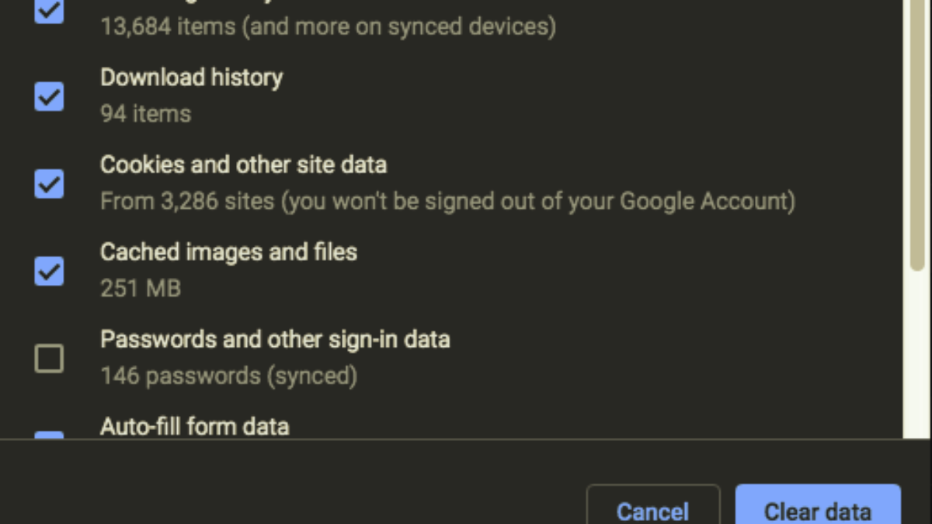
Task: Uncheck the Download history checkbox
Action: click(x=49, y=96)
